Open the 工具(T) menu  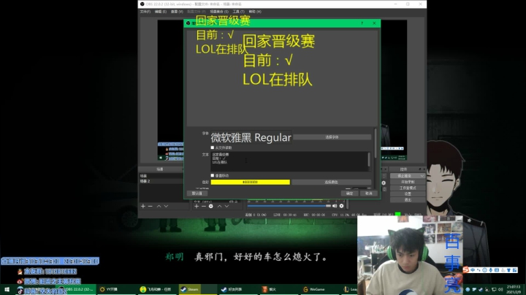point(238,12)
